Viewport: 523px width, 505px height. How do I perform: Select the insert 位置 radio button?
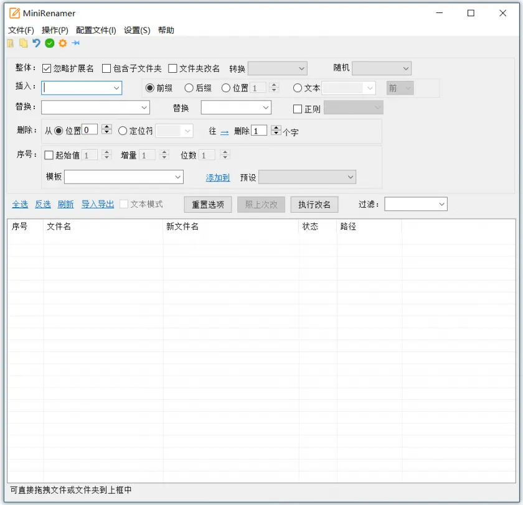coord(226,88)
